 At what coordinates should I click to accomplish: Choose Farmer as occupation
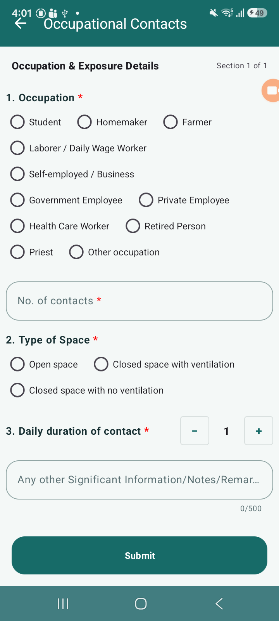(188, 122)
